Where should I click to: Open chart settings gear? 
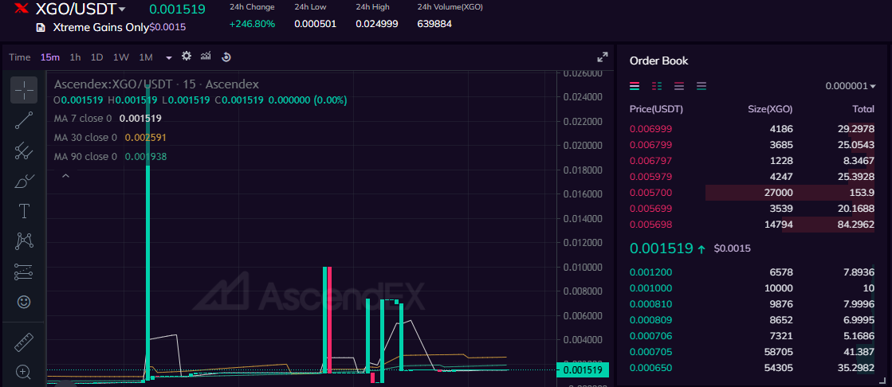point(187,57)
